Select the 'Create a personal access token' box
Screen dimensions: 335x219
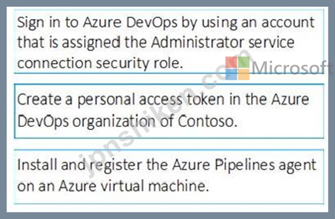(x=169, y=111)
